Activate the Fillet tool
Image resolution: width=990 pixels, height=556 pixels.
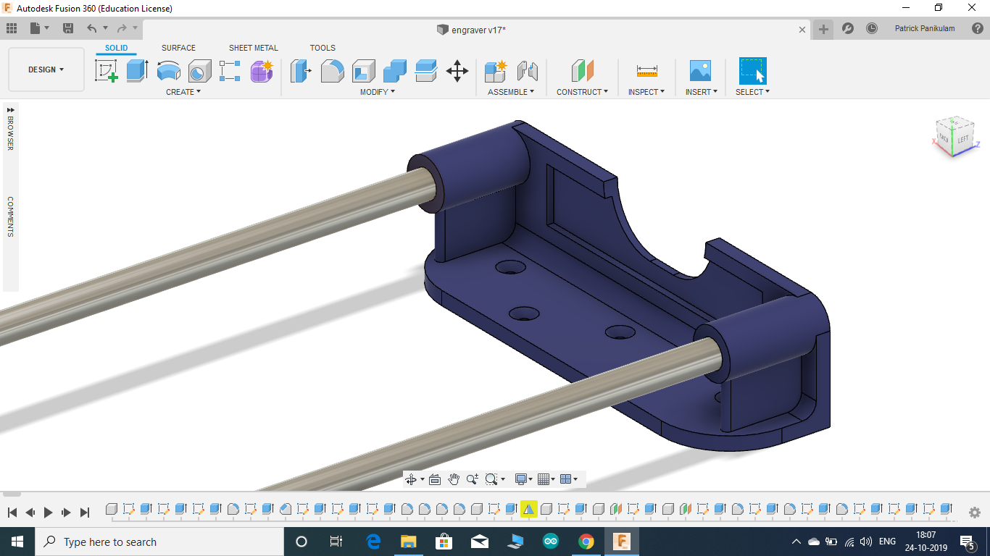(x=332, y=69)
